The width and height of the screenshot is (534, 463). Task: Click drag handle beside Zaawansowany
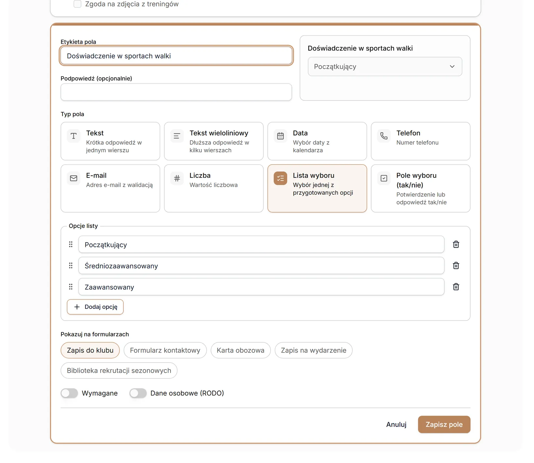pos(71,287)
